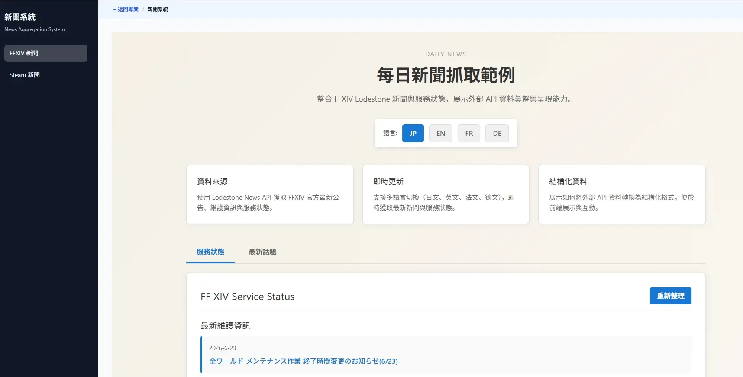Click the 返回專案 breadcrumb link
The width and height of the screenshot is (743, 377).
pos(126,10)
